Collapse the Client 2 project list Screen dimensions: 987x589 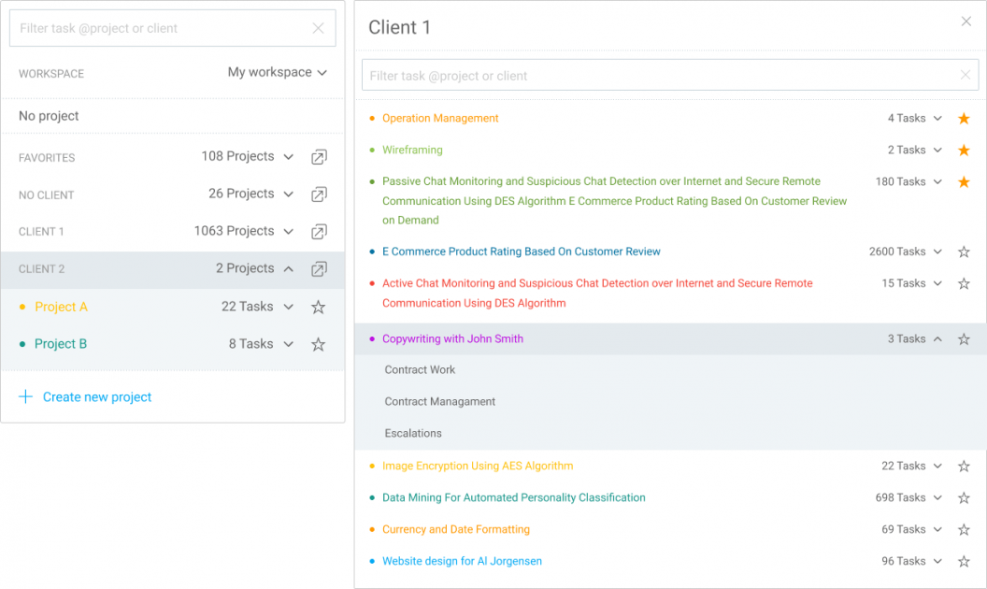click(289, 269)
